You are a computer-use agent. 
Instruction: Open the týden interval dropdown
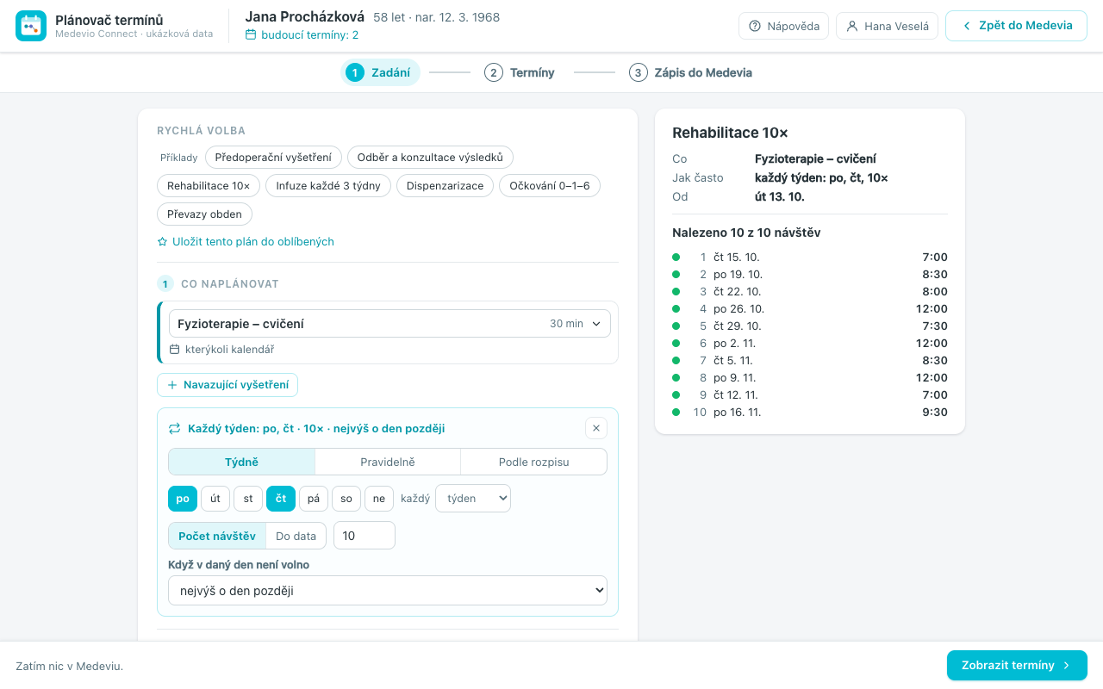[x=473, y=499]
